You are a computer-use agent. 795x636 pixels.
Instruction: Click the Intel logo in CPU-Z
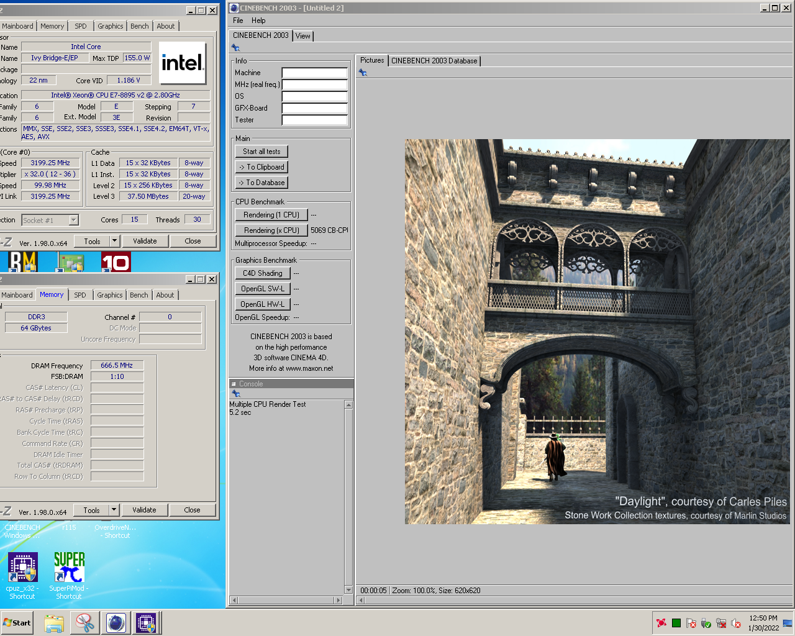click(183, 63)
